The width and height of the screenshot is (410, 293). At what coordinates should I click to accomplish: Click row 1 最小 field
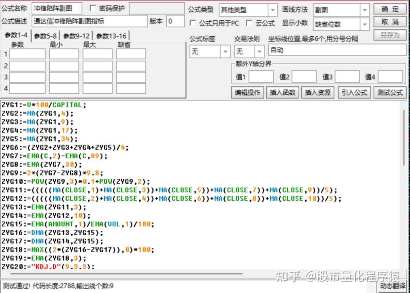(64, 54)
